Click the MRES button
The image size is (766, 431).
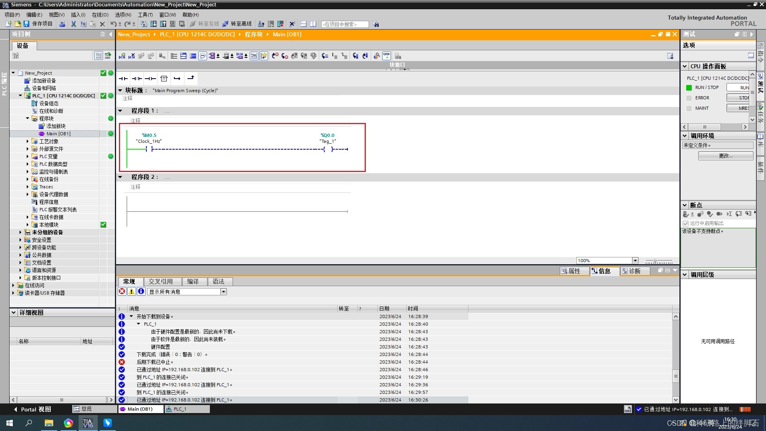point(738,108)
